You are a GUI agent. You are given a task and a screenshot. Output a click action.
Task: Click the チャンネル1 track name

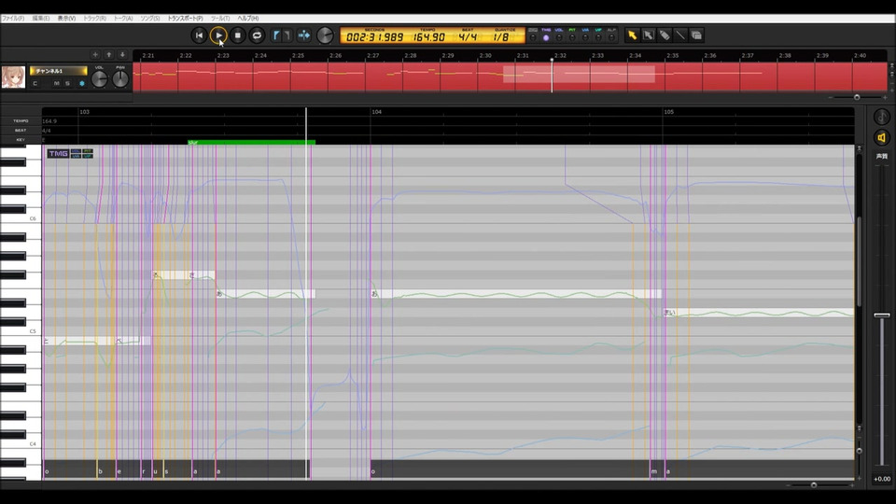(58, 71)
